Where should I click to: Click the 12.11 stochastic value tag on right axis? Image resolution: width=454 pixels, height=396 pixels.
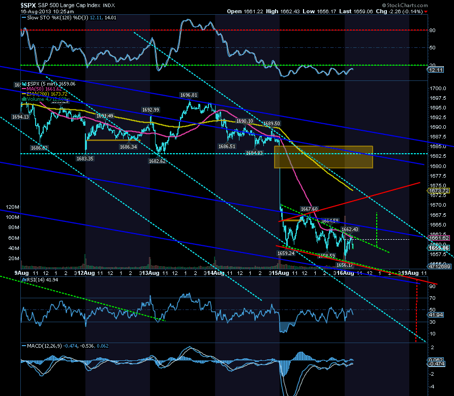click(436, 70)
